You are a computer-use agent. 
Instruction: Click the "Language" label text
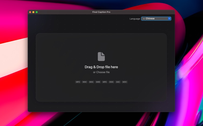tap(135, 19)
